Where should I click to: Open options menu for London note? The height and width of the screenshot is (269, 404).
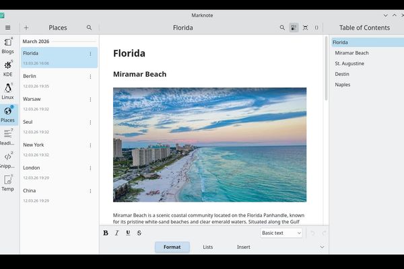coord(90,168)
